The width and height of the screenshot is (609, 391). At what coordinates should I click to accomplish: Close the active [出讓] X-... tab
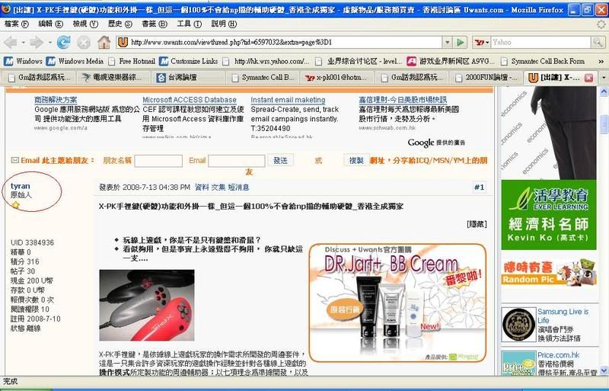[588, 78]
